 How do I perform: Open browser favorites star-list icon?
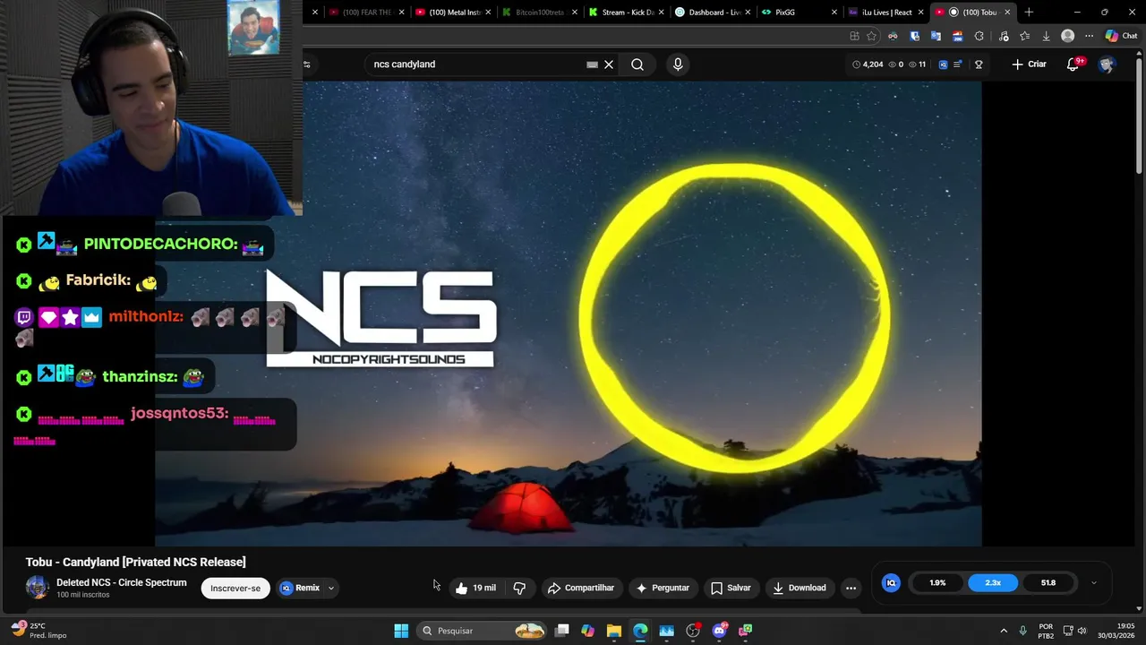pyautogui.click(x=1024, y=36)
